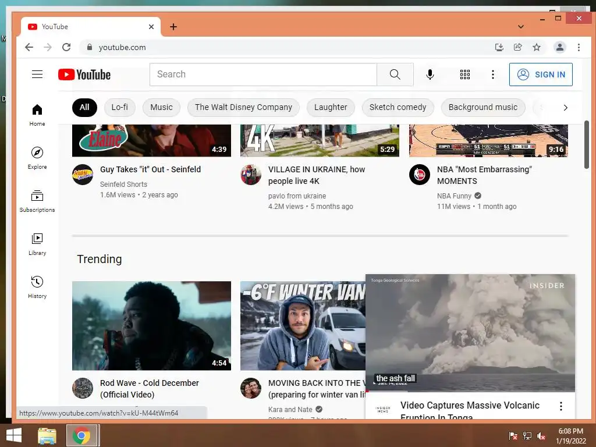Open the Seinfeld Shorts channel avatar
The height and width of the screenshot is (447, 596).
point(83,175)
